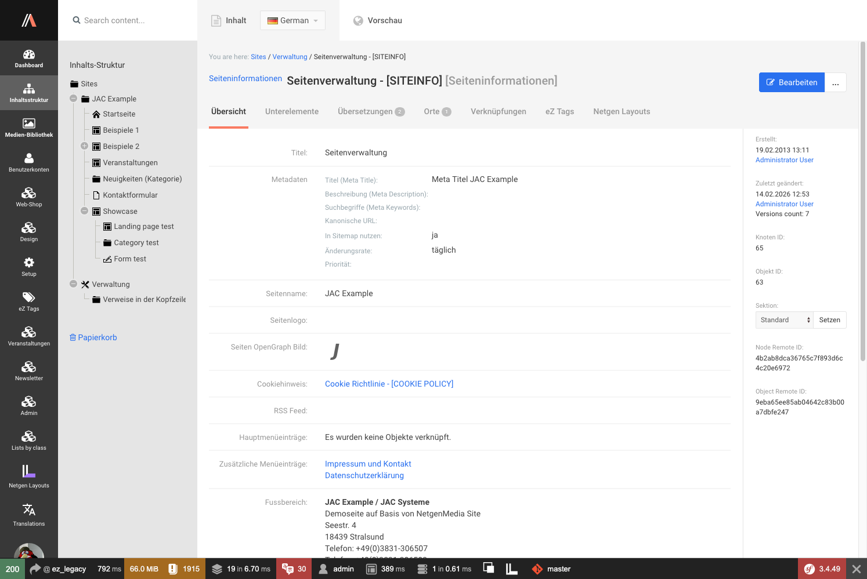Image resolution: width=867 pixels, height=579 pixels.
Task: Open Web-Shop sidebar icon
Action: click(29, 197)
